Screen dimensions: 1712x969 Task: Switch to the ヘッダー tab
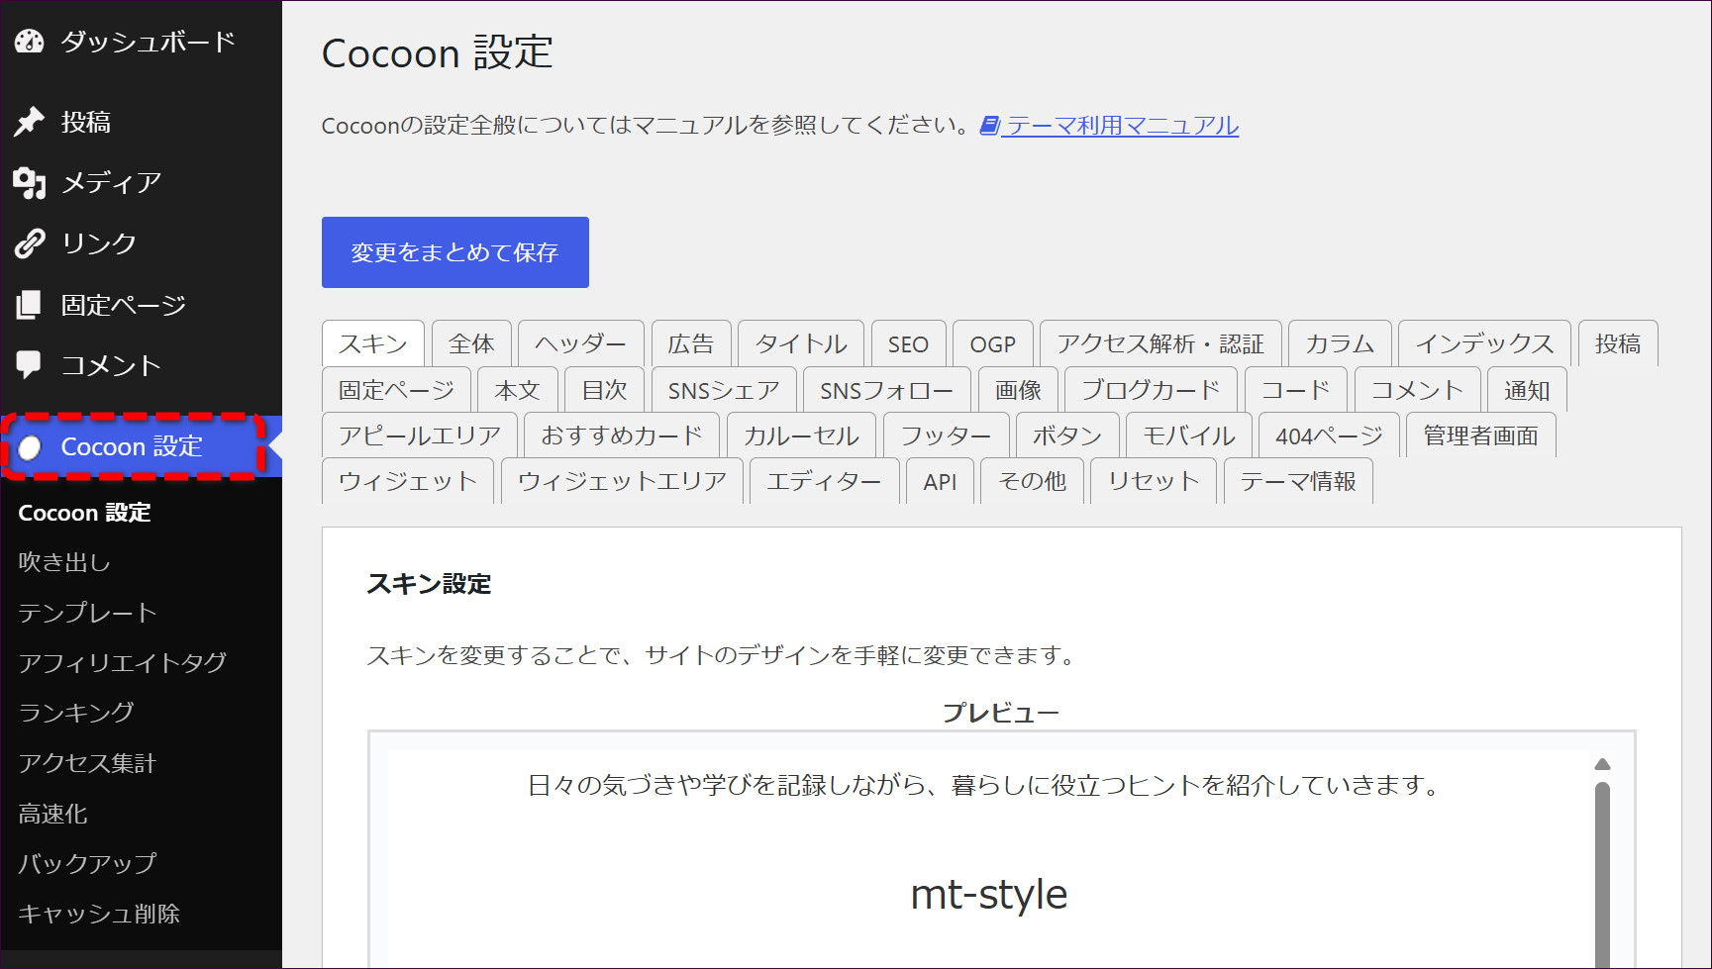(x=581, y=343)
